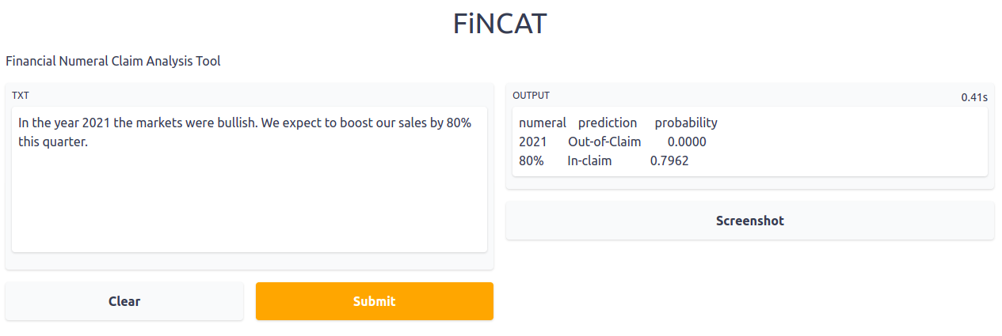This screenshot has height=336, width=1002.
Task: Click 'In the year 2021' in the input text
Action: [64, 123]
